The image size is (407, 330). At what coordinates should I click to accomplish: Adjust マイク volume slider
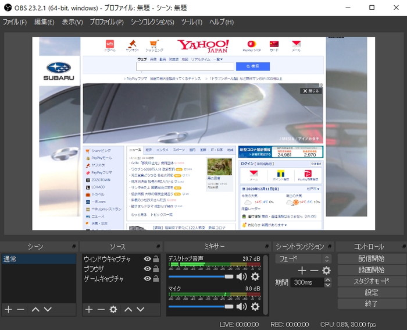pyautogui.click(x=201, y=307)
